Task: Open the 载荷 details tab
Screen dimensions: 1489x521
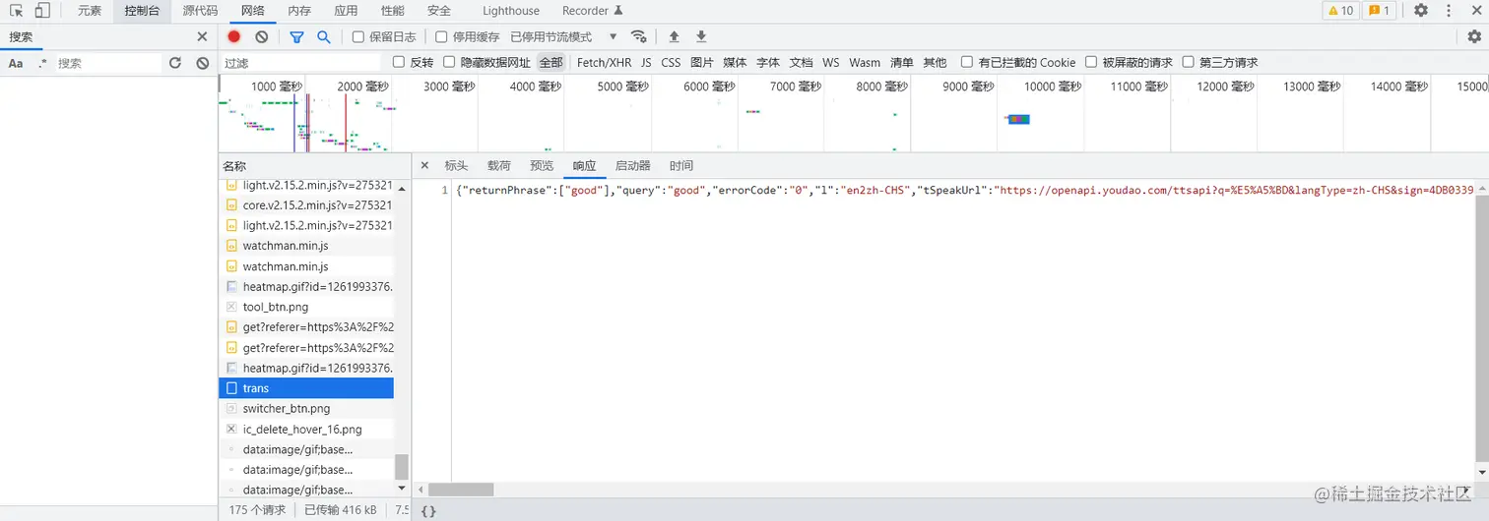Action: pyautogui.click(x=499, y=165)
